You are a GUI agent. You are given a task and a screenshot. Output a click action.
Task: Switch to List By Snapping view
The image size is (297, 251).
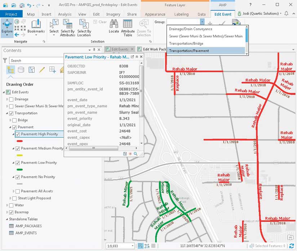pos(53,70)
